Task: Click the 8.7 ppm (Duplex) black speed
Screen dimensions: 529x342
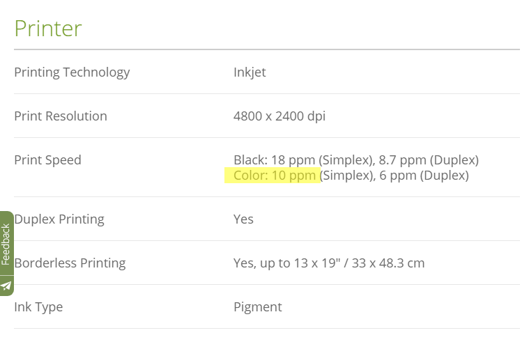Action: click(x=429, y=160)
